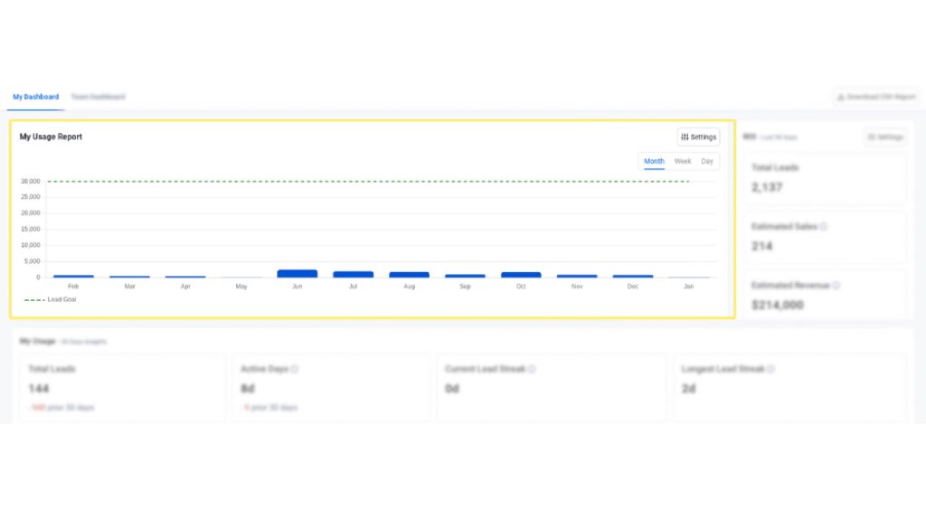Screen dimensions: 926x509
Task: Switch to the Team Dashboard tab
Action: (98, 97)
